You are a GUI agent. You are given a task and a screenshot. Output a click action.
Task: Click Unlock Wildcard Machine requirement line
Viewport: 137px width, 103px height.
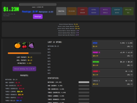point(68,24)
